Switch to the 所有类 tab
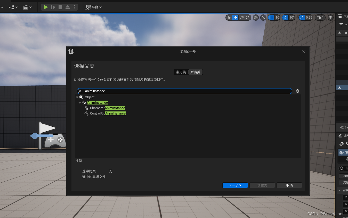This screenshot has width=348, height=218. [195, 72]
